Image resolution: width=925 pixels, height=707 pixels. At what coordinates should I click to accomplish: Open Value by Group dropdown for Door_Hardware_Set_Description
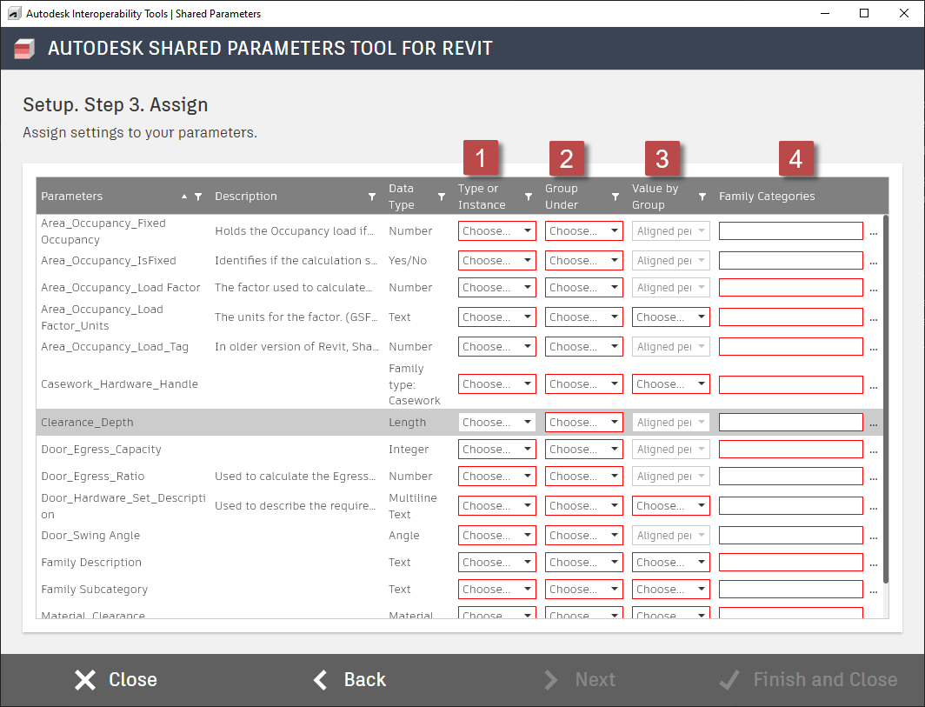(x=671, y=506)
